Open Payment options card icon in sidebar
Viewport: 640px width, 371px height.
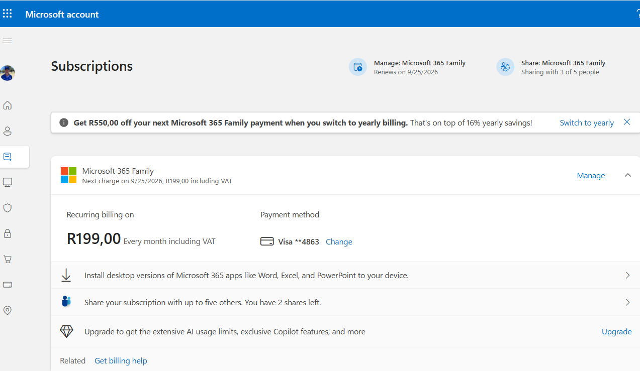(x=8, y=285)
